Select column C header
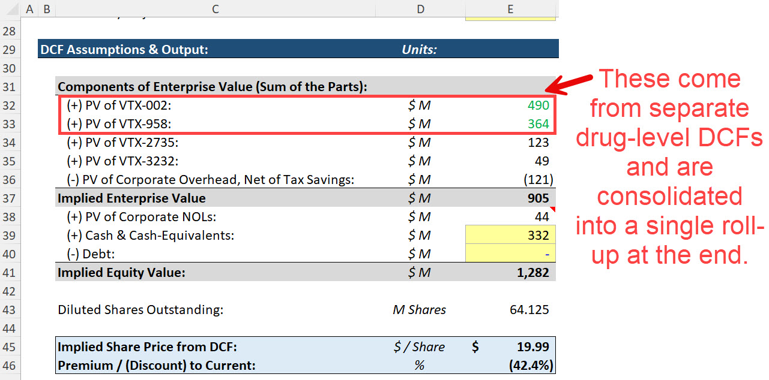This screenshot has width=769, height=380. tap(216, 8)
